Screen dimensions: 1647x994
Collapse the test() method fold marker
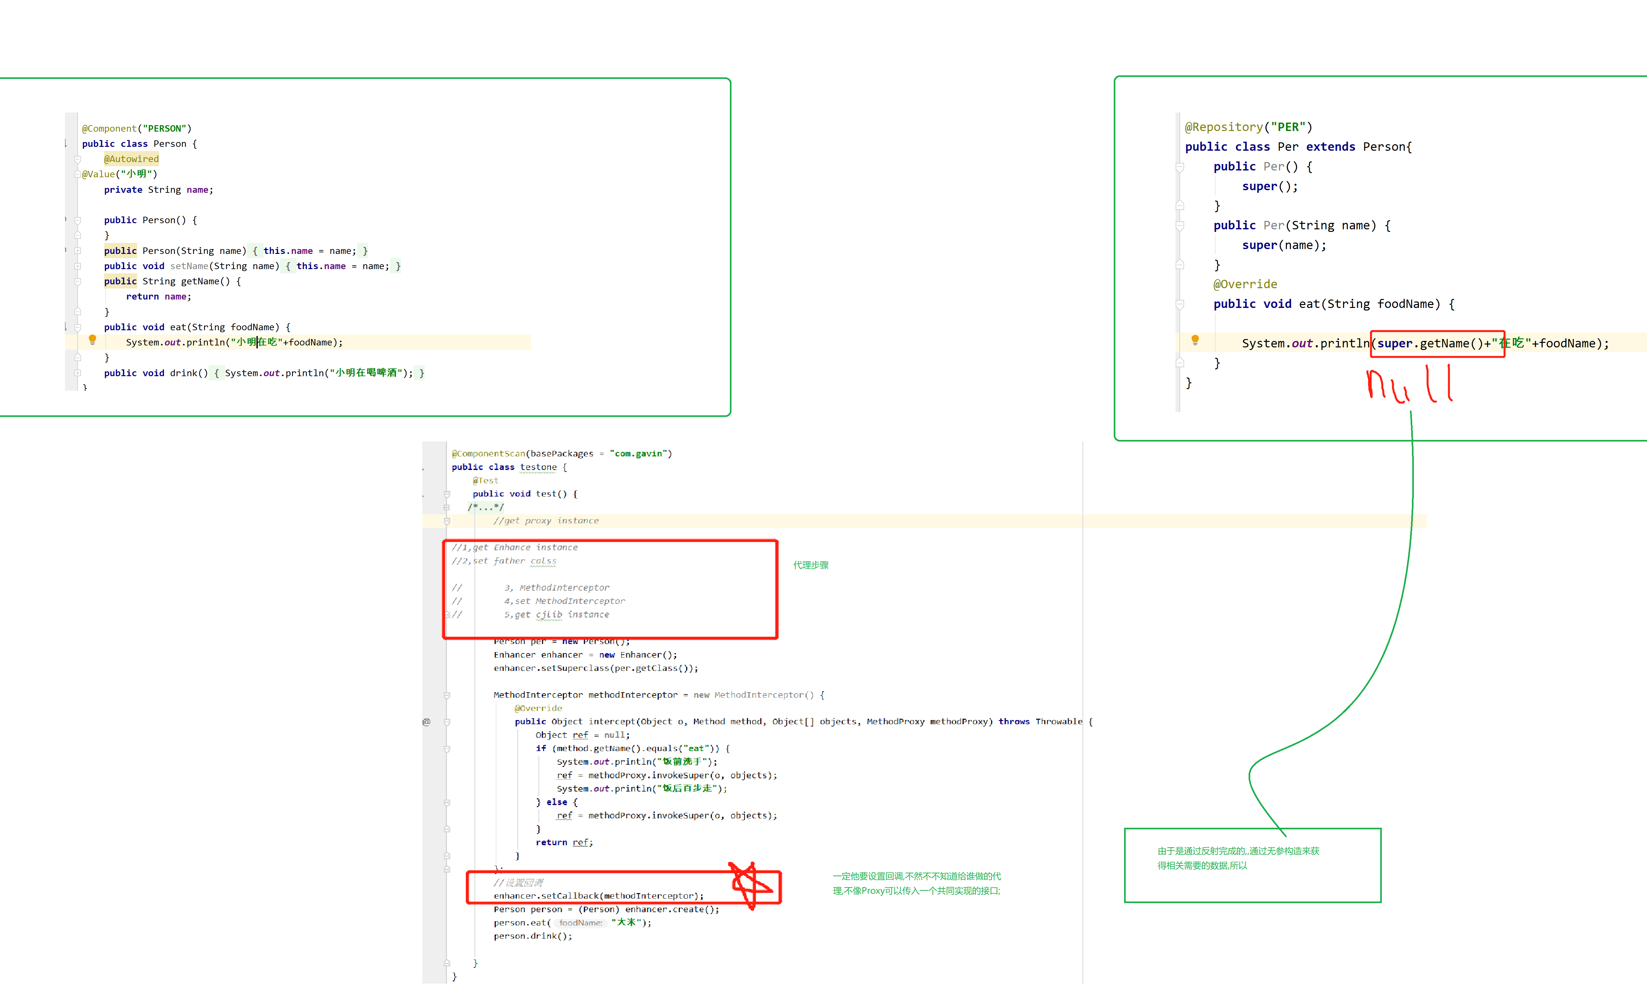point(447,494)
